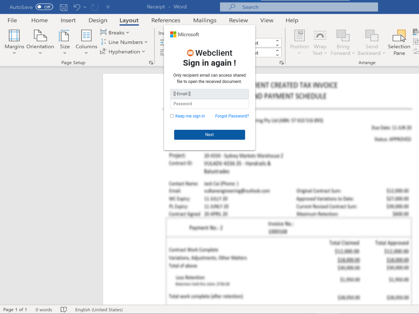
Task: Decrease the lower spacing value stepper
Action: [277, 55]
